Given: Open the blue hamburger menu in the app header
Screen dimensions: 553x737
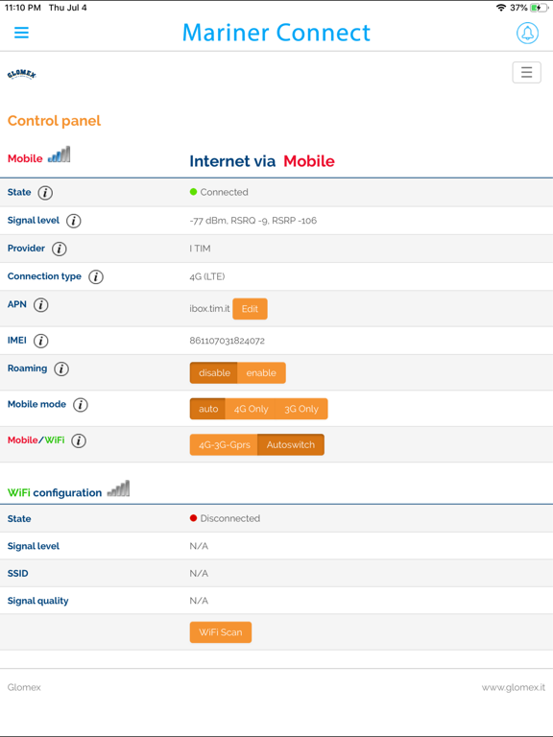Looking at the screenshot, I should click(21, 33).
